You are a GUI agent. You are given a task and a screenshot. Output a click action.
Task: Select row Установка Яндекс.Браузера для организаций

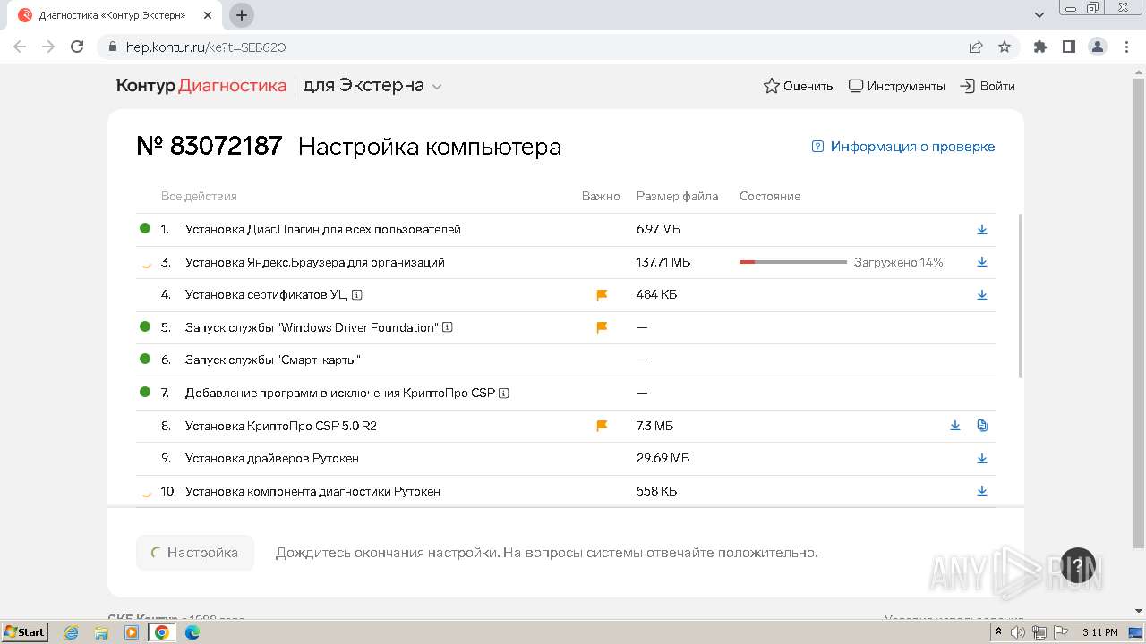coord(566,263)
